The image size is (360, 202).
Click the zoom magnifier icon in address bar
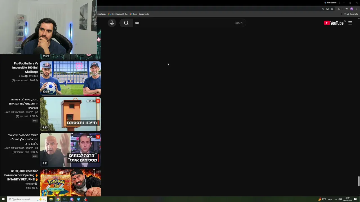323,9
